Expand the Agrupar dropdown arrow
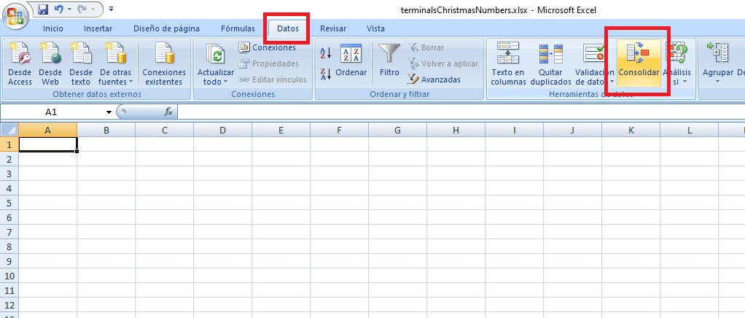The width and height of the screenshot is (745, 318). coord(717,82)
